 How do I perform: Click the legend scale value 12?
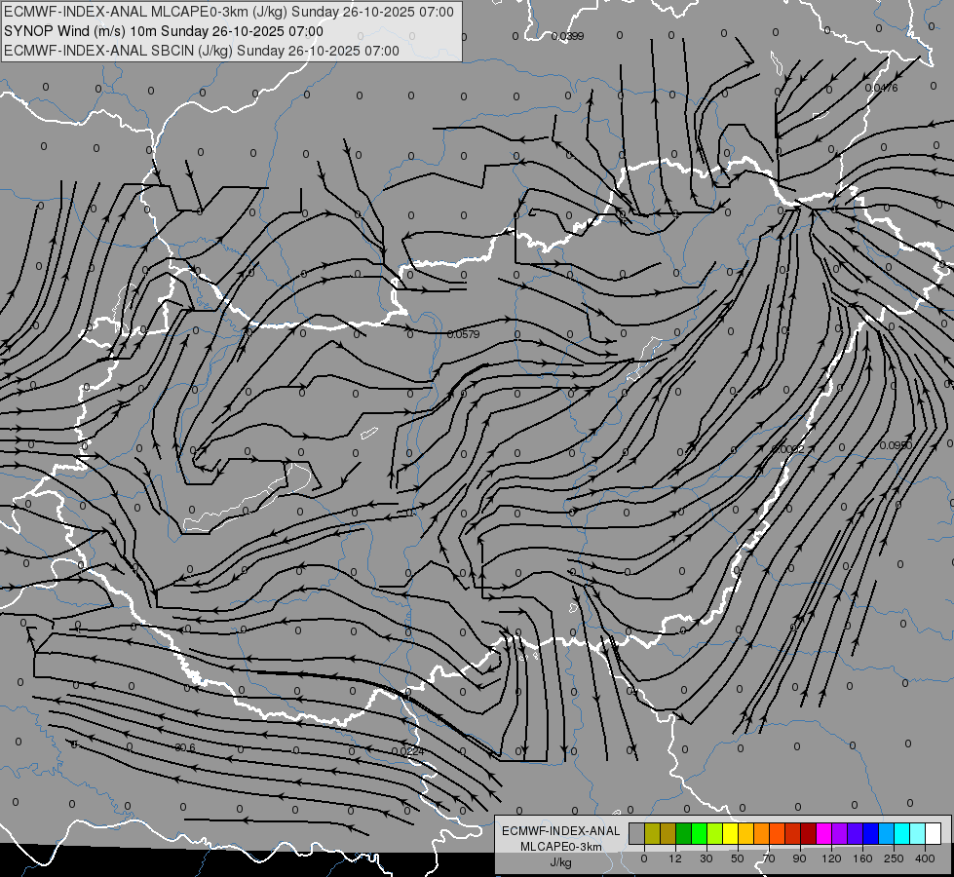pos(675,859)
